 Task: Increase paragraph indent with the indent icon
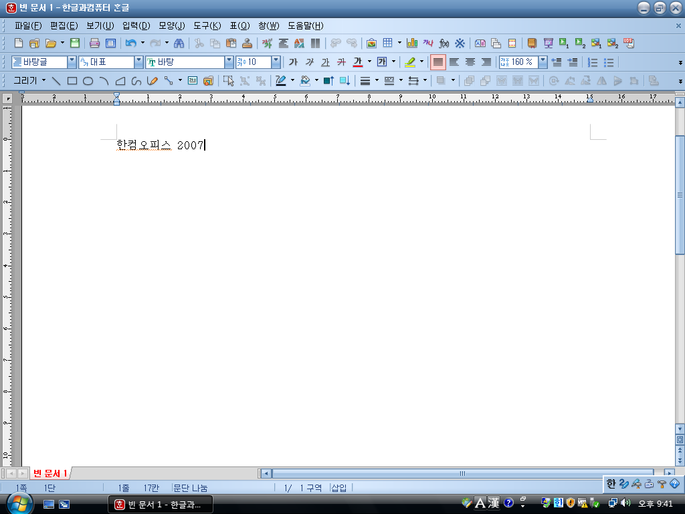pyautogui.click(x=573, y=62)
